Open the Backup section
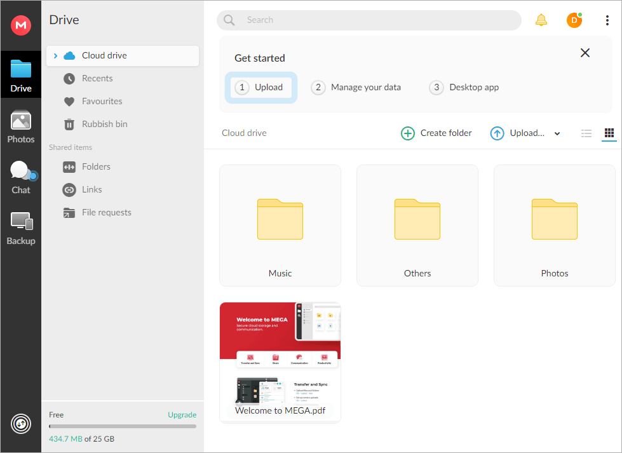 point(21,228)
